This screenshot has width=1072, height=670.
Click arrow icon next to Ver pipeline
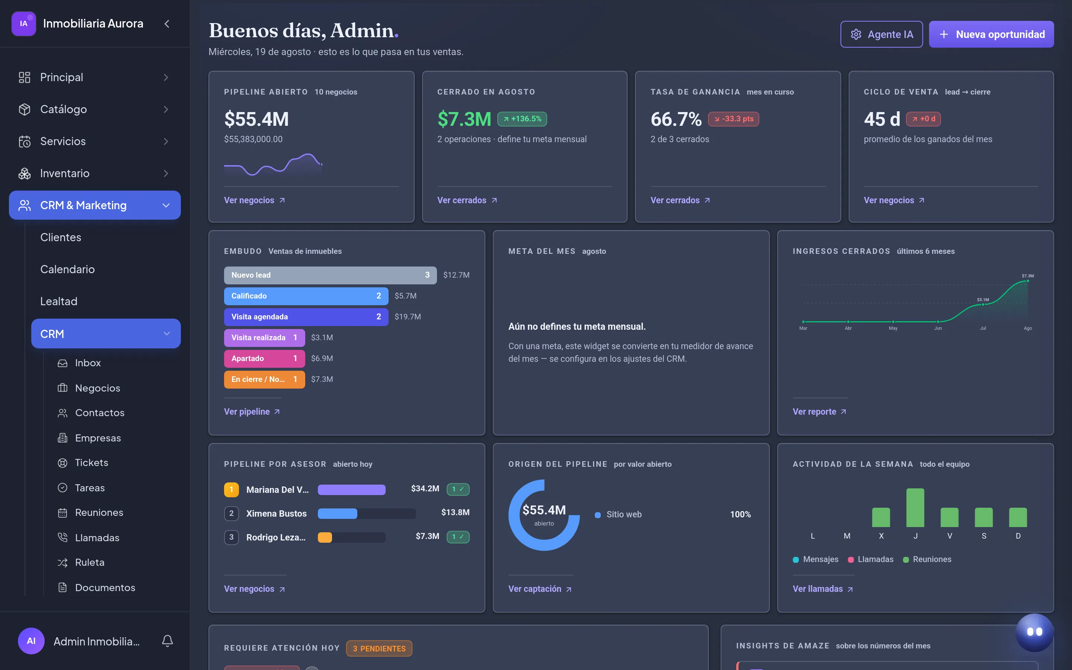point(277,412)
